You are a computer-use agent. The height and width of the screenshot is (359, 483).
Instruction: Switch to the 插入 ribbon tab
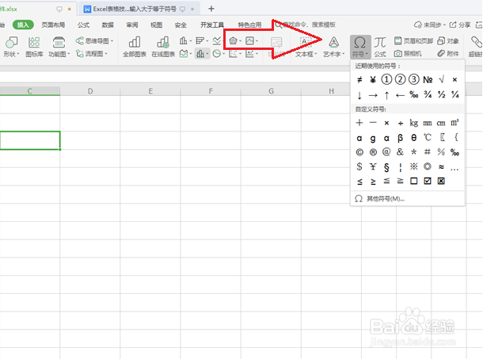(23, 25)
